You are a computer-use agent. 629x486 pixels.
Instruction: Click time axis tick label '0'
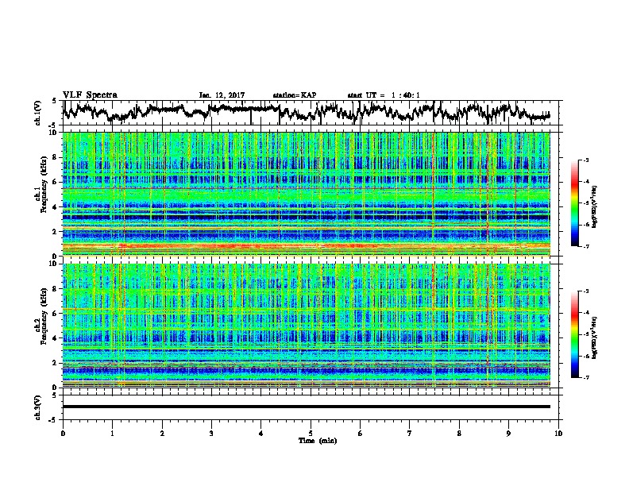[x=63, y=434]
